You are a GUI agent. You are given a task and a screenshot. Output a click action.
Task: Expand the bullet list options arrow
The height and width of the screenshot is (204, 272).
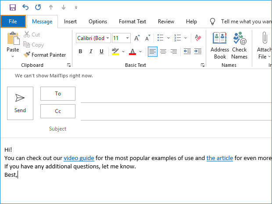click(168, 38)
